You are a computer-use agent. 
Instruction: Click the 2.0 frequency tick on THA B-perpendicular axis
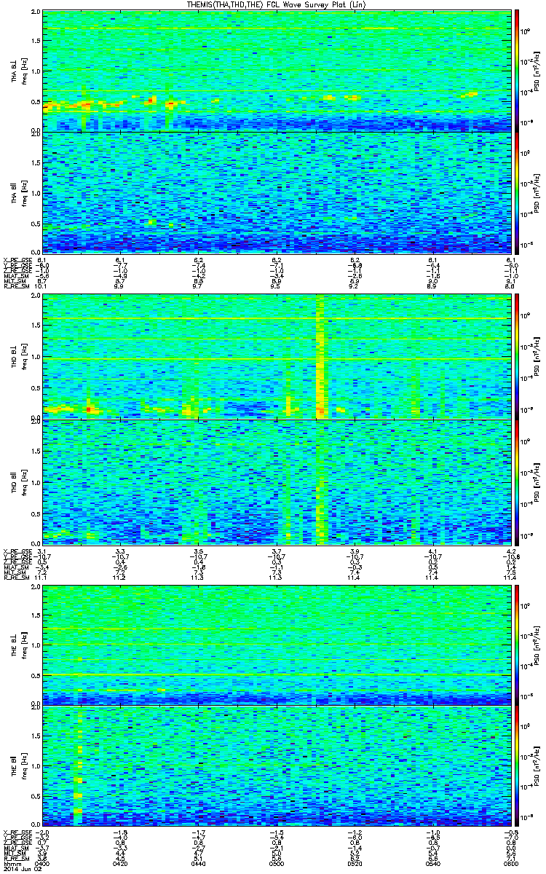tap(35, 12)
